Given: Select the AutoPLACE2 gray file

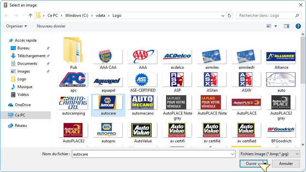Looking at the screenshot, I should 281,103.
